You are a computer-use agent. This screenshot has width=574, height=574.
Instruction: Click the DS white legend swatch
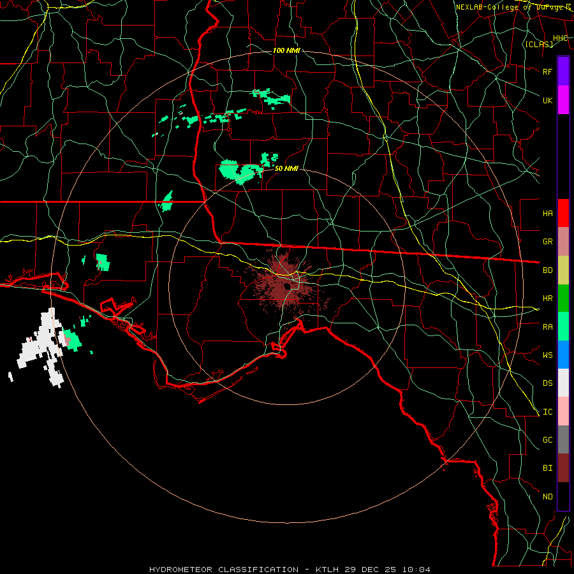(x=563, y=383)
